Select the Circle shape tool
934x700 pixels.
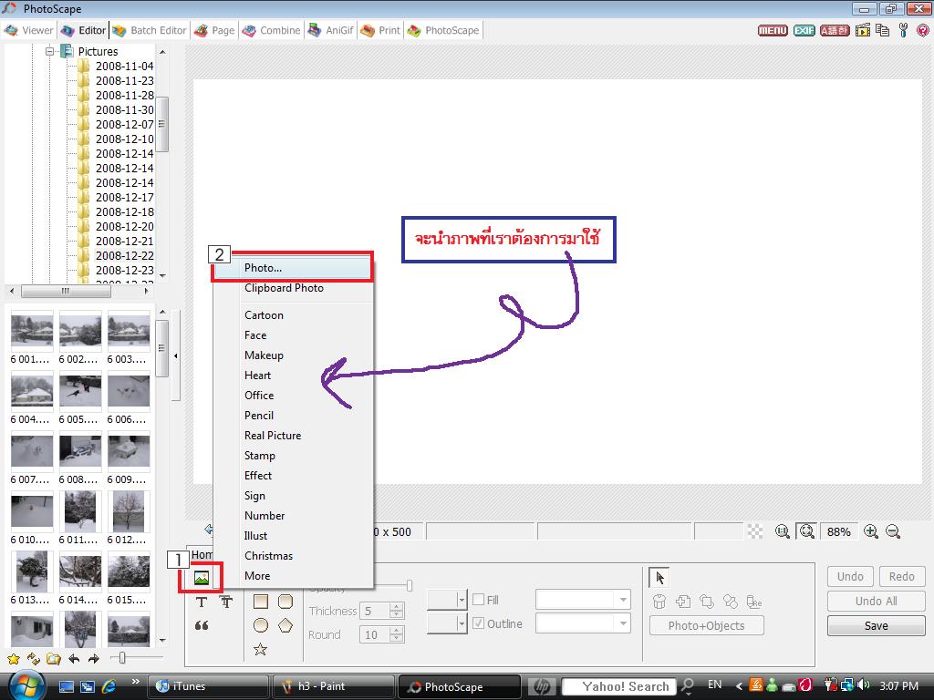click(x=260, y=625)
